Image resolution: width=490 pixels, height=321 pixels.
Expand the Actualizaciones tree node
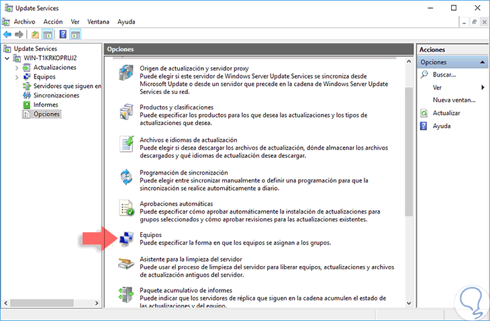tap(17, 68)
